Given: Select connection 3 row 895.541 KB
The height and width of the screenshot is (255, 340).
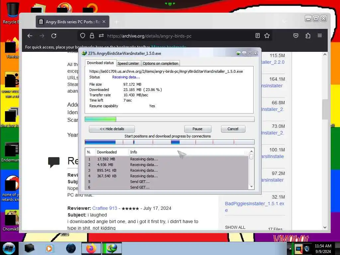Looking at the screenshot, I should (167, 170).
